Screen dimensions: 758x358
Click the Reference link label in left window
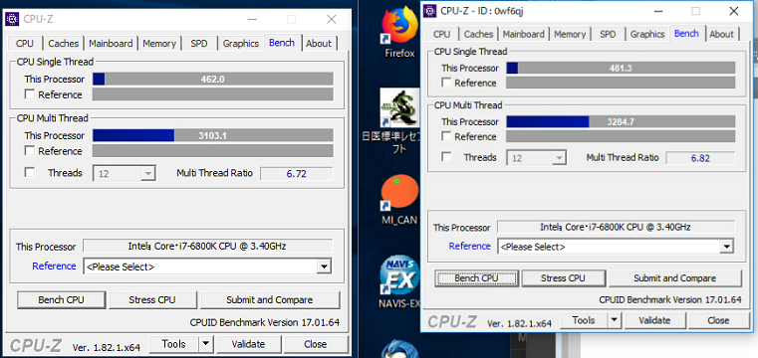point(54,266)
